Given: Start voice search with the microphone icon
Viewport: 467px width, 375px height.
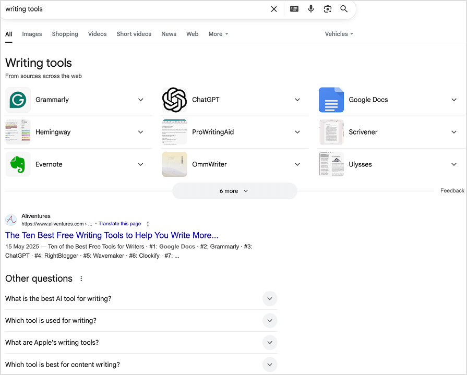Looking at the screenshot, I should click(x=311, y=9).
